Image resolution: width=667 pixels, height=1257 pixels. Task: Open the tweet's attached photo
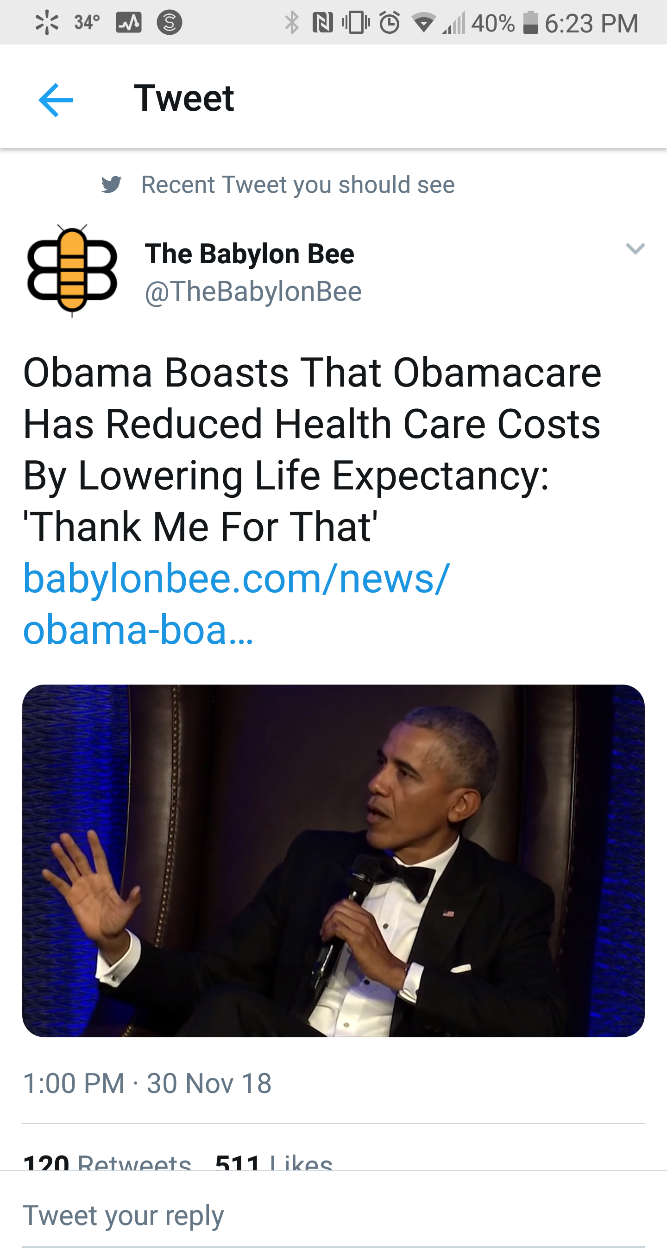click(x=333, y=861)
